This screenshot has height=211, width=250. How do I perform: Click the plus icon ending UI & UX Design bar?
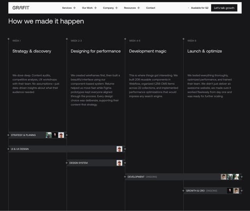click(125, 149)
